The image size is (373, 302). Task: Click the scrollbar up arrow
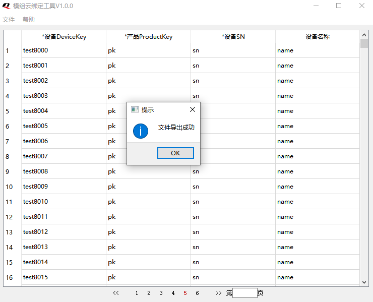pos(364,35)
